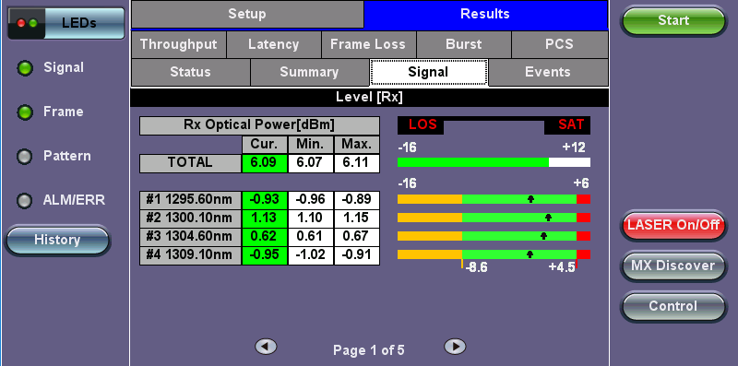Click the Cur. column header
This screenshot has width=738, height=366.
click(265, 145)
